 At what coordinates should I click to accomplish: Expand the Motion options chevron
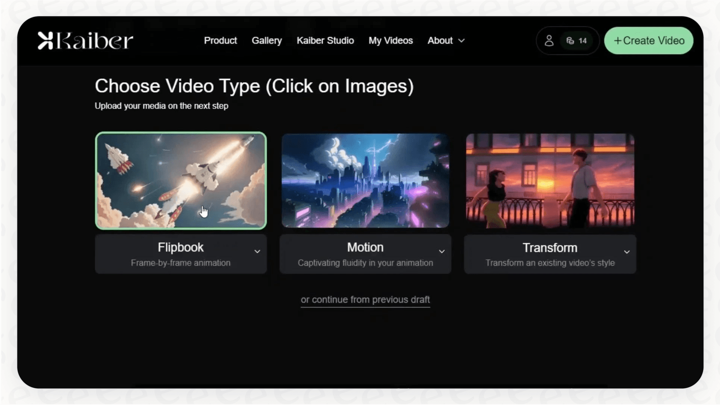tap(442, 251)
